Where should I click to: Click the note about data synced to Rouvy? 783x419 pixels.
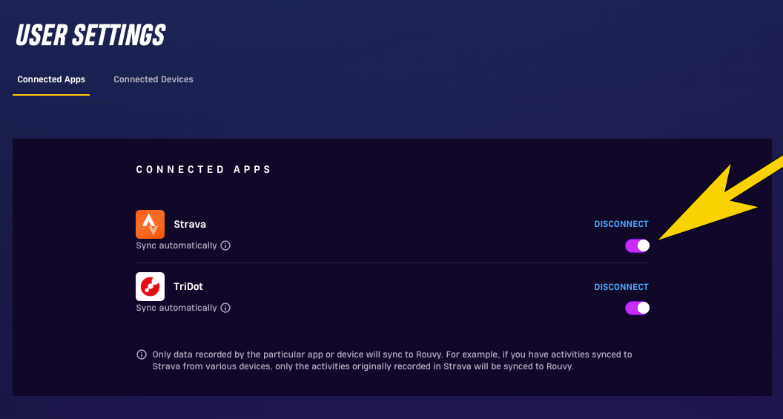coord(392,360)
